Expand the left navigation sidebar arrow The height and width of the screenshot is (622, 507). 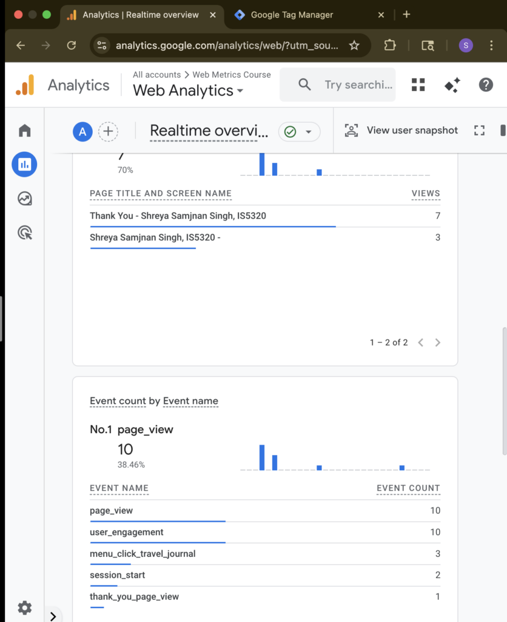(x=53, y=616)
